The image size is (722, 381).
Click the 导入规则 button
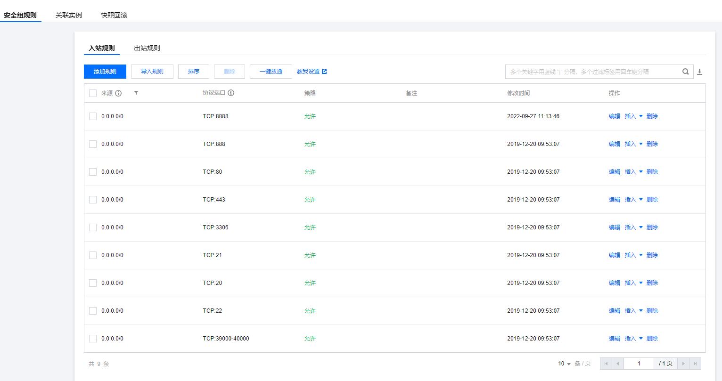coord(152,72)
